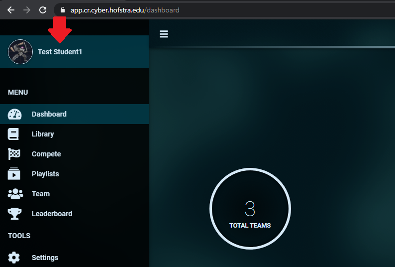Reload the page with the browser refresh button
The width and height of the screenshot is (395, 267).
tap(43, 10)
